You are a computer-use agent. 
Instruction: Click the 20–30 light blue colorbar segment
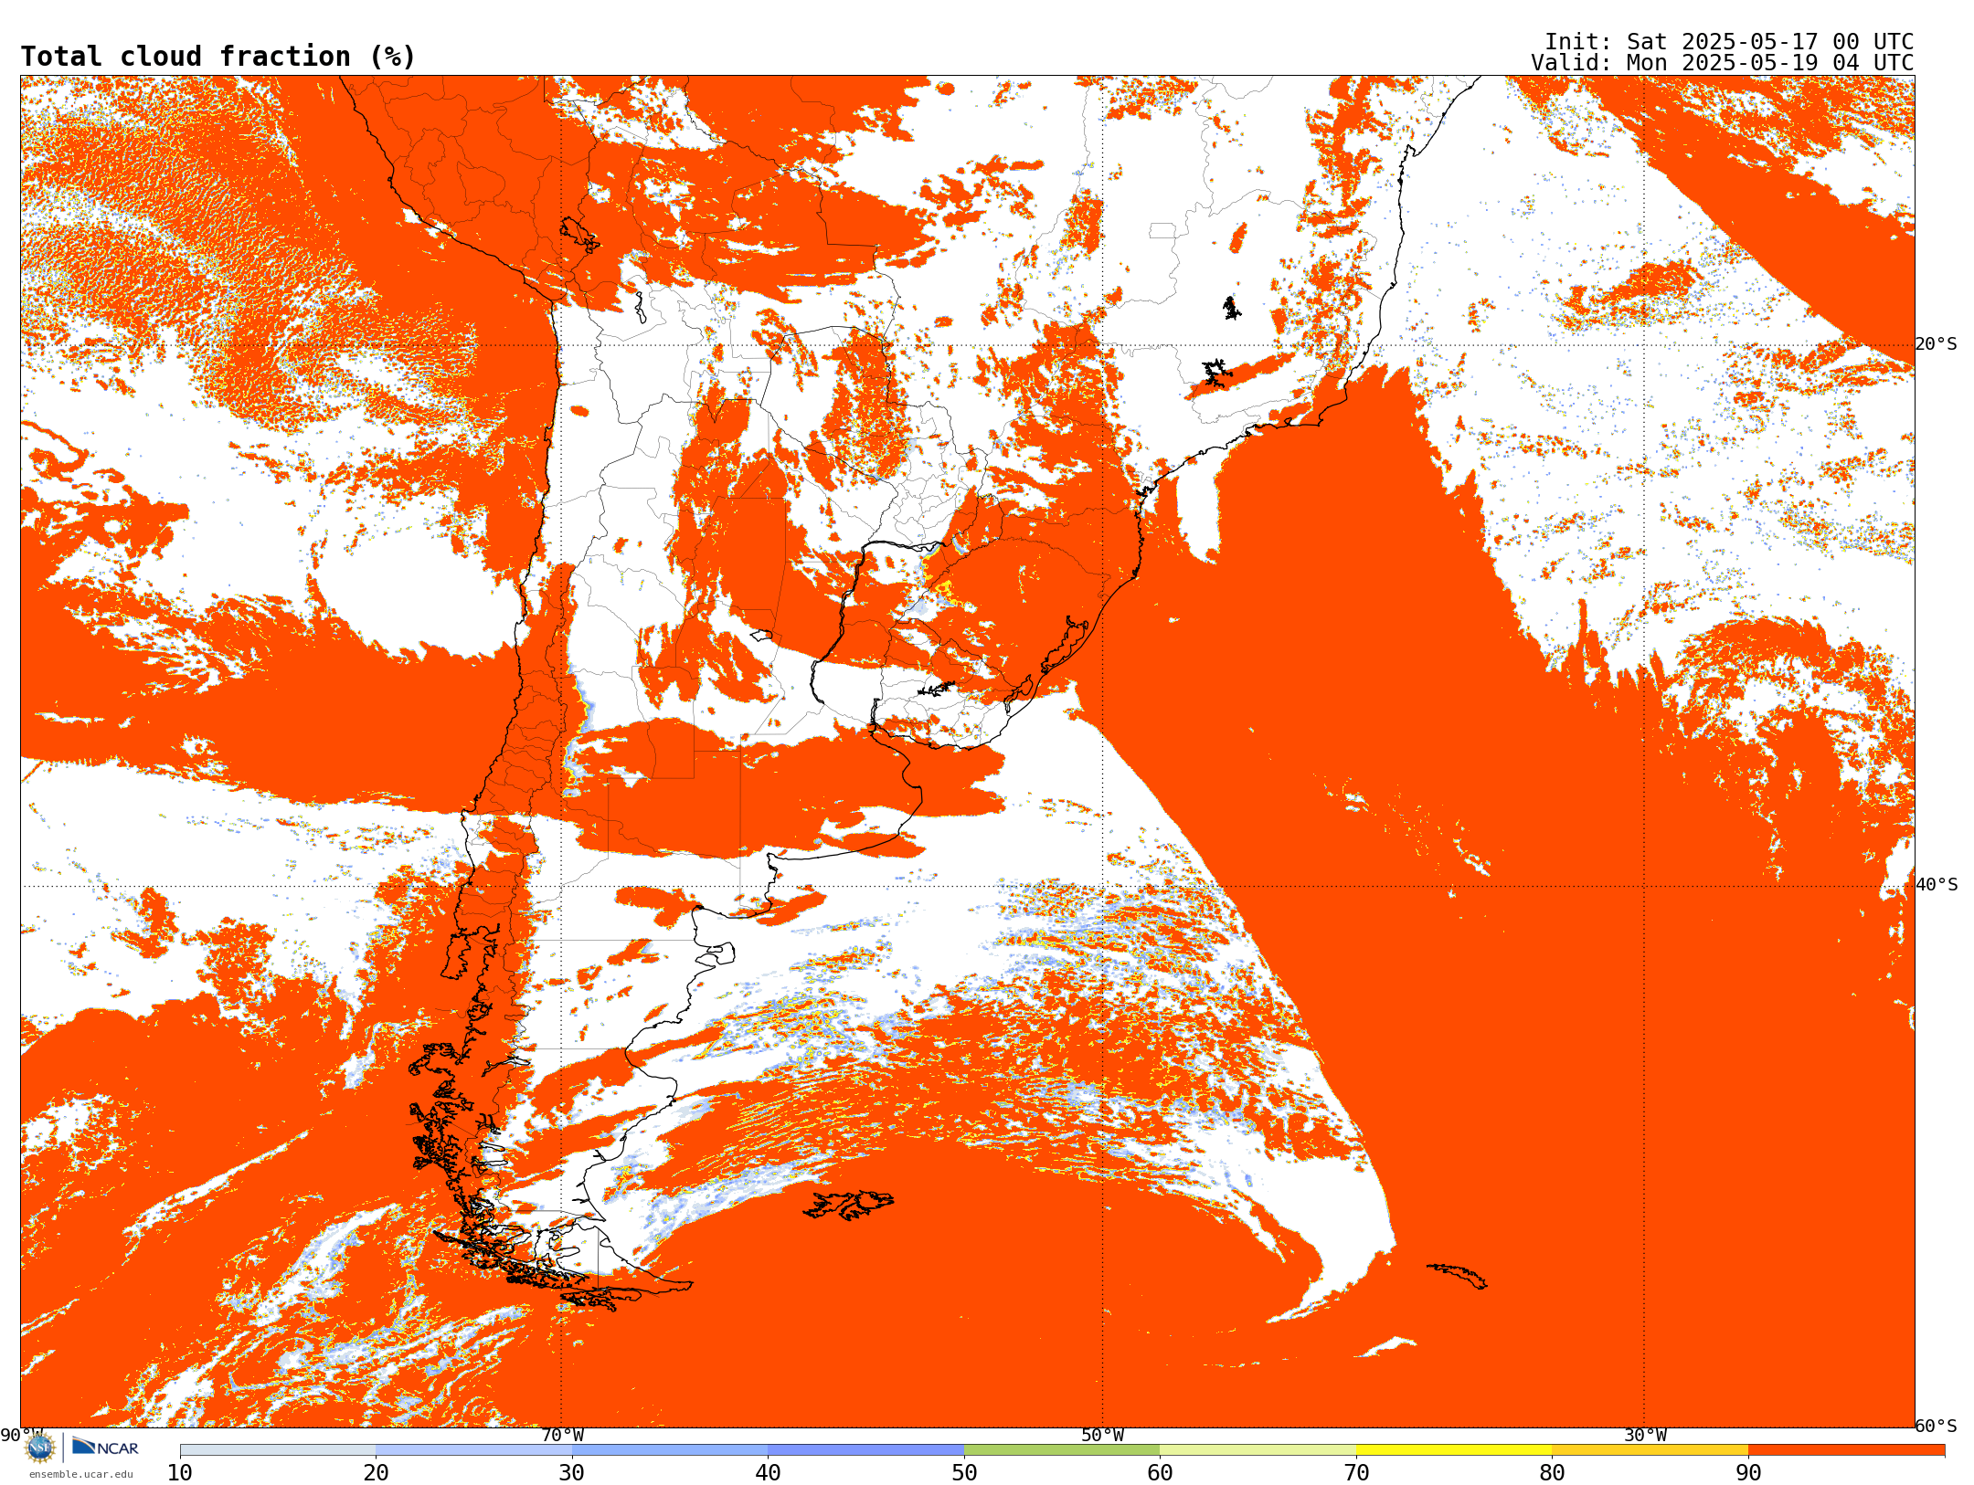click(473, 1450)
